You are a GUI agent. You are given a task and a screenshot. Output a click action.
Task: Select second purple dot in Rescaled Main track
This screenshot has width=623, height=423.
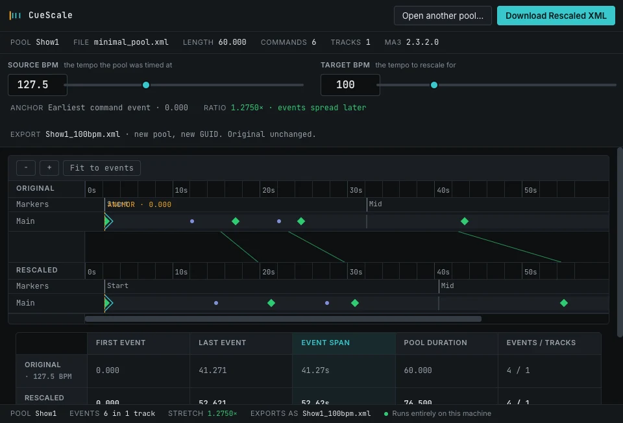click(x=327, y=303)
